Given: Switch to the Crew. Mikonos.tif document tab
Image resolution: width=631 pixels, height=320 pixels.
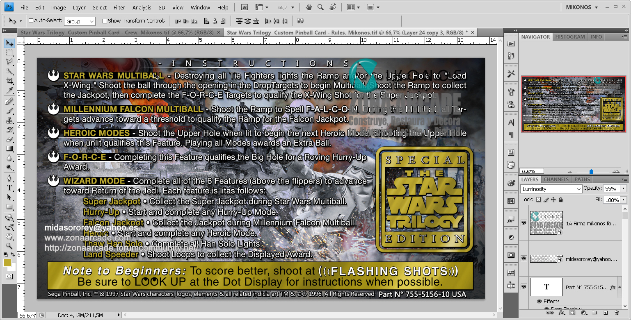Looking at the screenshot, I should click(118, 33).
